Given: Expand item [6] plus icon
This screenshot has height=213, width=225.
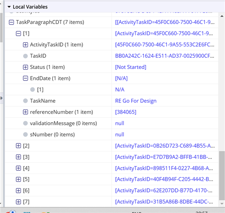Looking at the screenshot, I should pyautogui.click(x=18, y=191).
